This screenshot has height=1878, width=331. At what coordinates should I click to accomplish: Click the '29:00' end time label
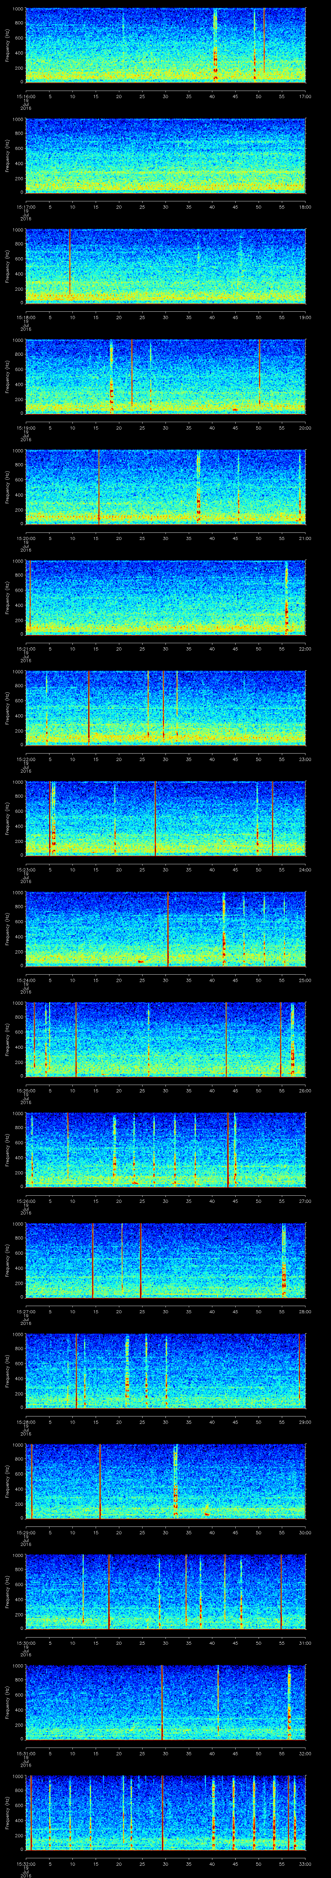coord(305,1422)
